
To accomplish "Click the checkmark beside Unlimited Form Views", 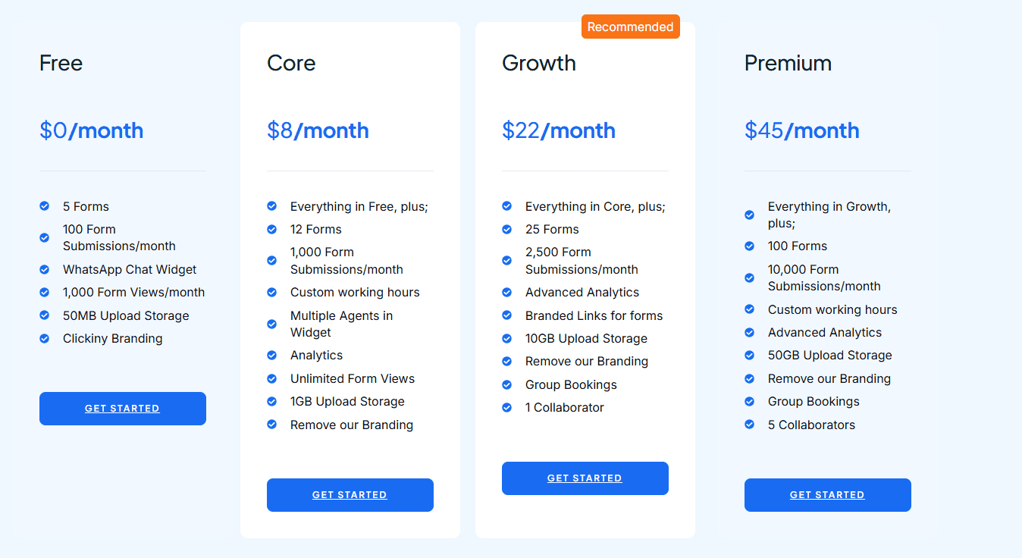I will click(271, 378).
